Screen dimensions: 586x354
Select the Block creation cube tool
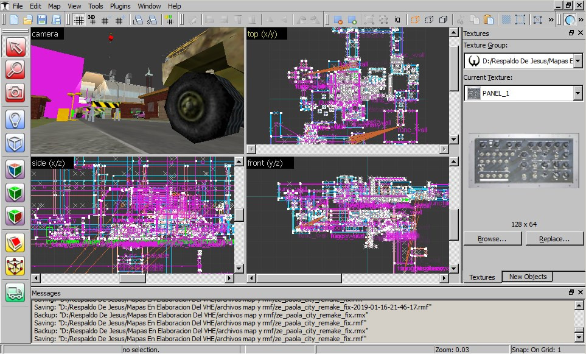[15, 144]
